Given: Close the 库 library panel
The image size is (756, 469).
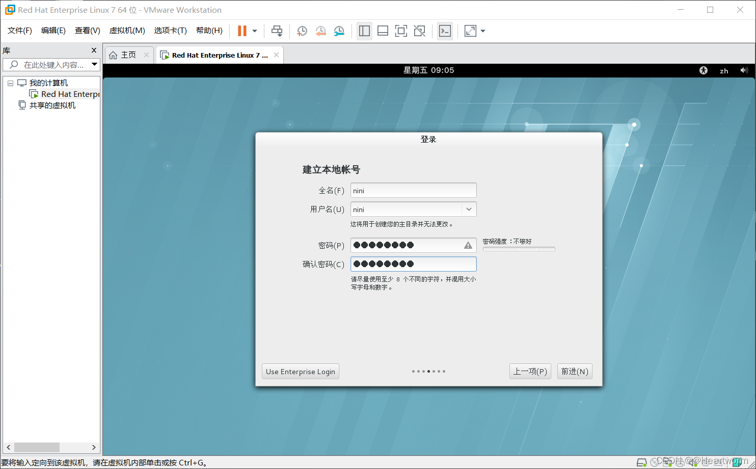Looking at the screenshot, I should click(94, 50).
